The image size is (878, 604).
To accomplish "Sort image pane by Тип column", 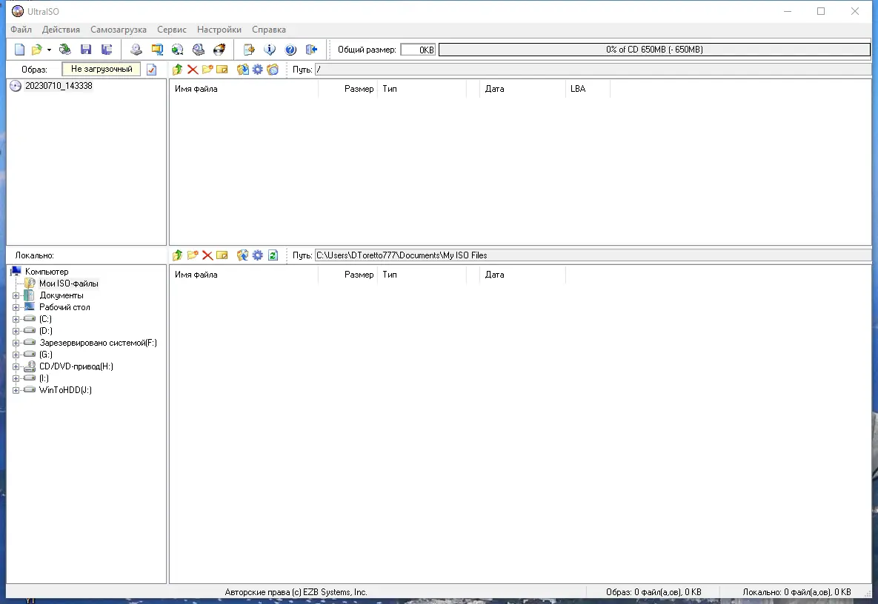I will [422, 89].
